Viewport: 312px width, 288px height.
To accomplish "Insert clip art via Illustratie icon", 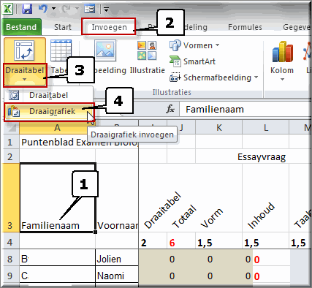I will pyautogui.click(x=147, y=50).
